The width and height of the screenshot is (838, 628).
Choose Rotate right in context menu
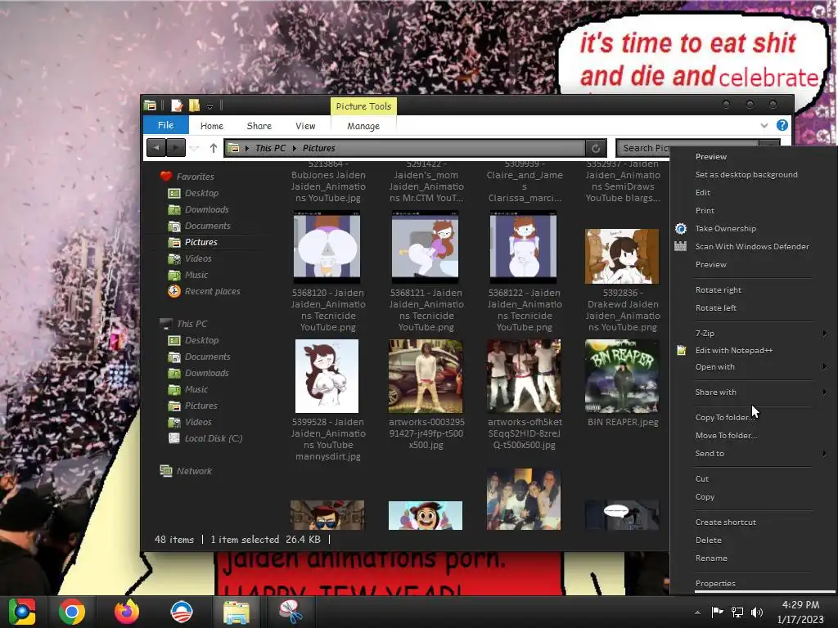tap(719, 290)
